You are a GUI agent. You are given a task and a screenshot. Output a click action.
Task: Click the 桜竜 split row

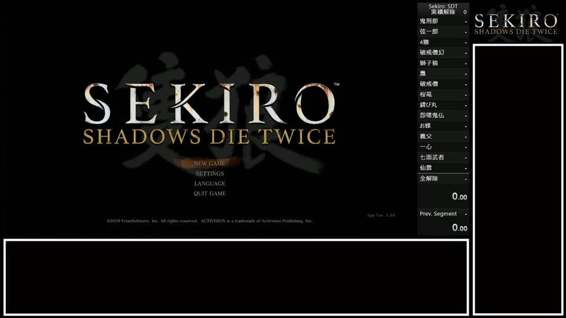(443, 94)
